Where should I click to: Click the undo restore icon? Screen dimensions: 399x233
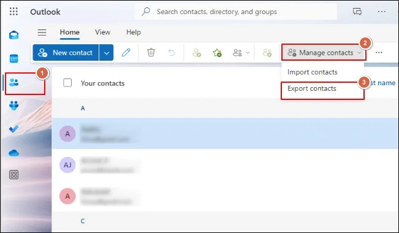(x=172, y=53)
